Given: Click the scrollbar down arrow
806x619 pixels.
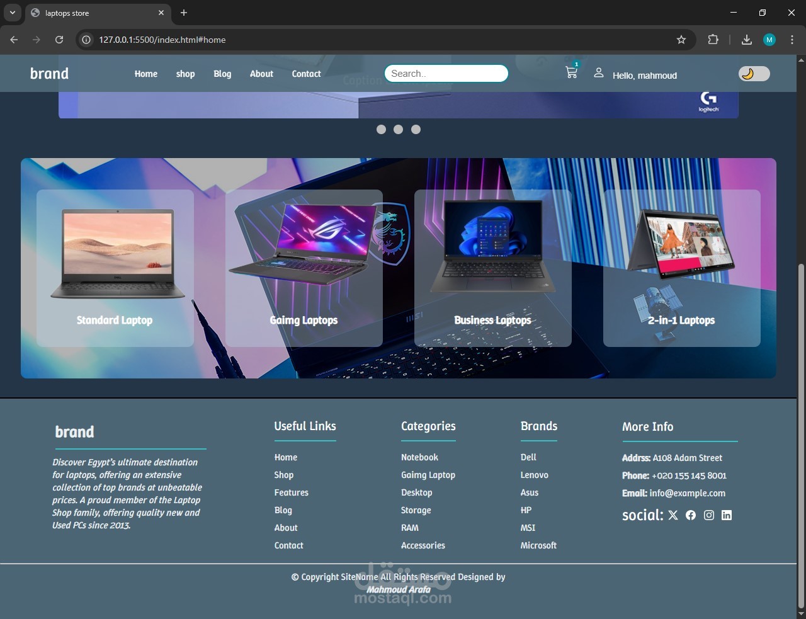Looking at the screenshot, I should coord(801,613).
